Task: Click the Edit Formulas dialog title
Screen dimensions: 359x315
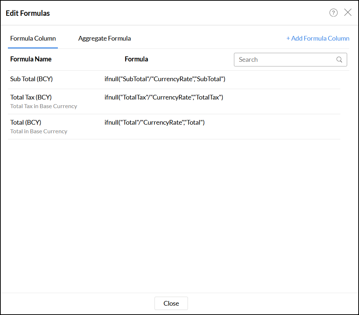Action: 28,13
